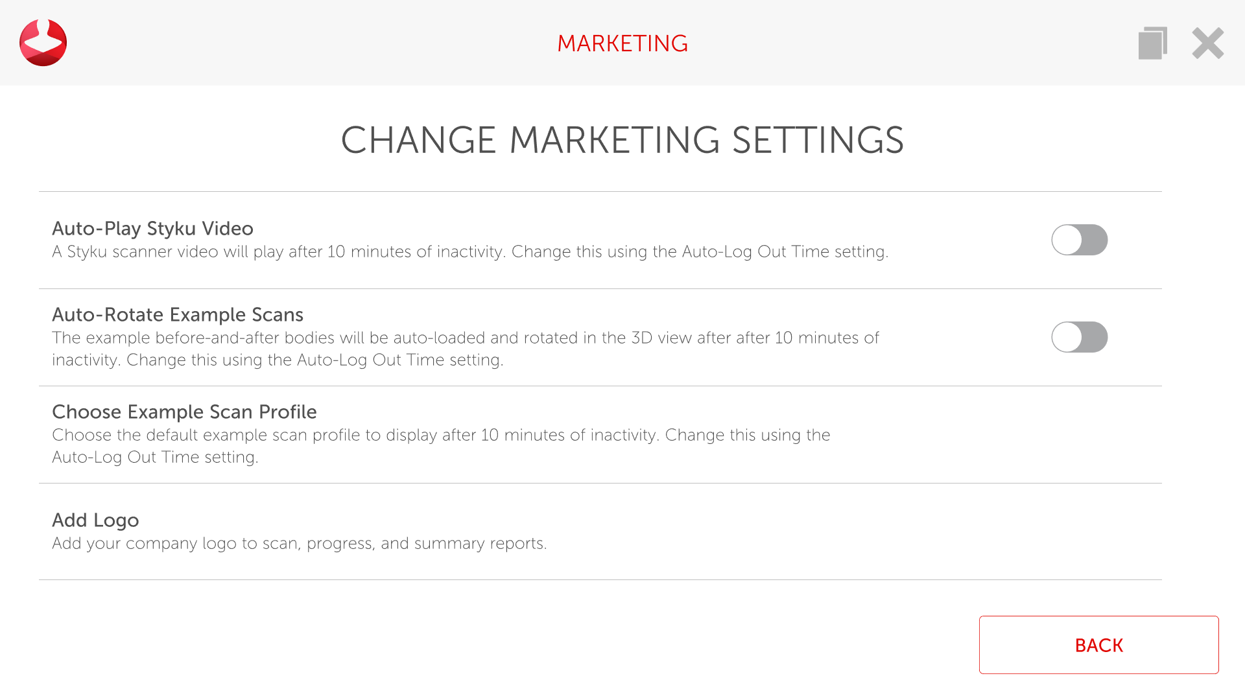Viewport: 1245px width, 700px height.
Task: Select the Auto-Rotate Example Scans label
Action: 178,315
